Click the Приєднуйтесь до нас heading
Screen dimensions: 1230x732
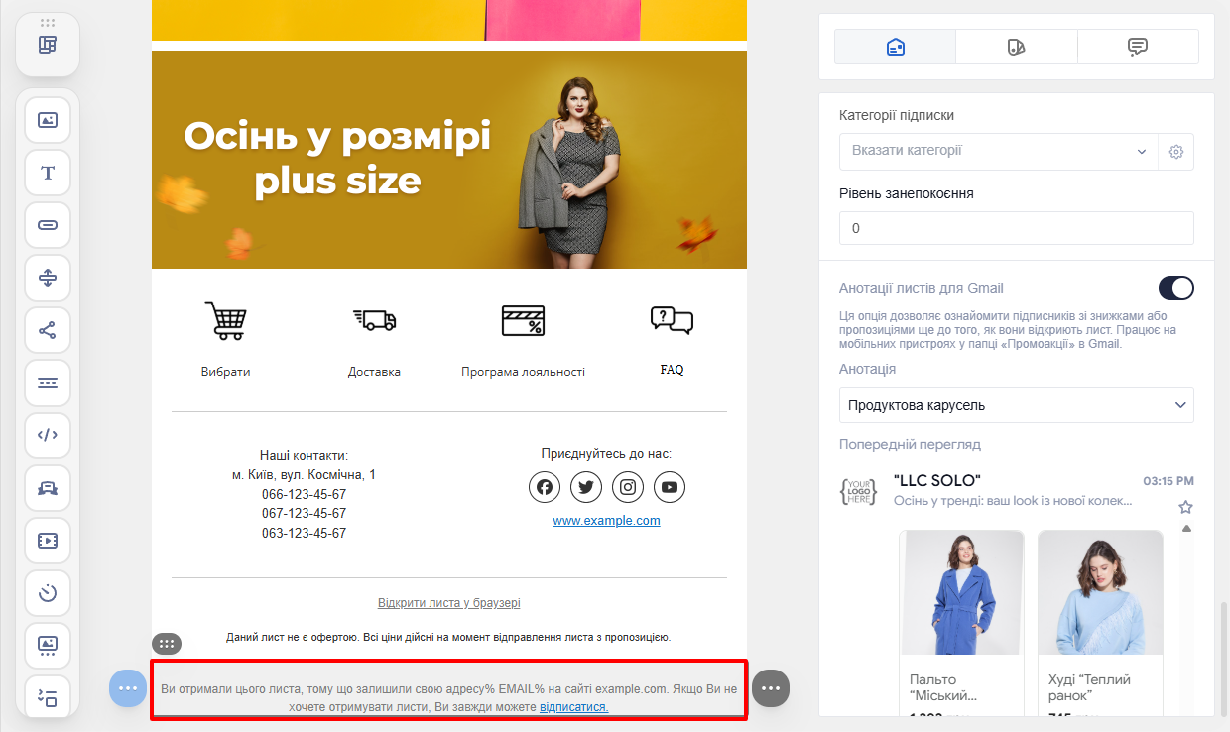pyautogui.click(x=606, y=454)
